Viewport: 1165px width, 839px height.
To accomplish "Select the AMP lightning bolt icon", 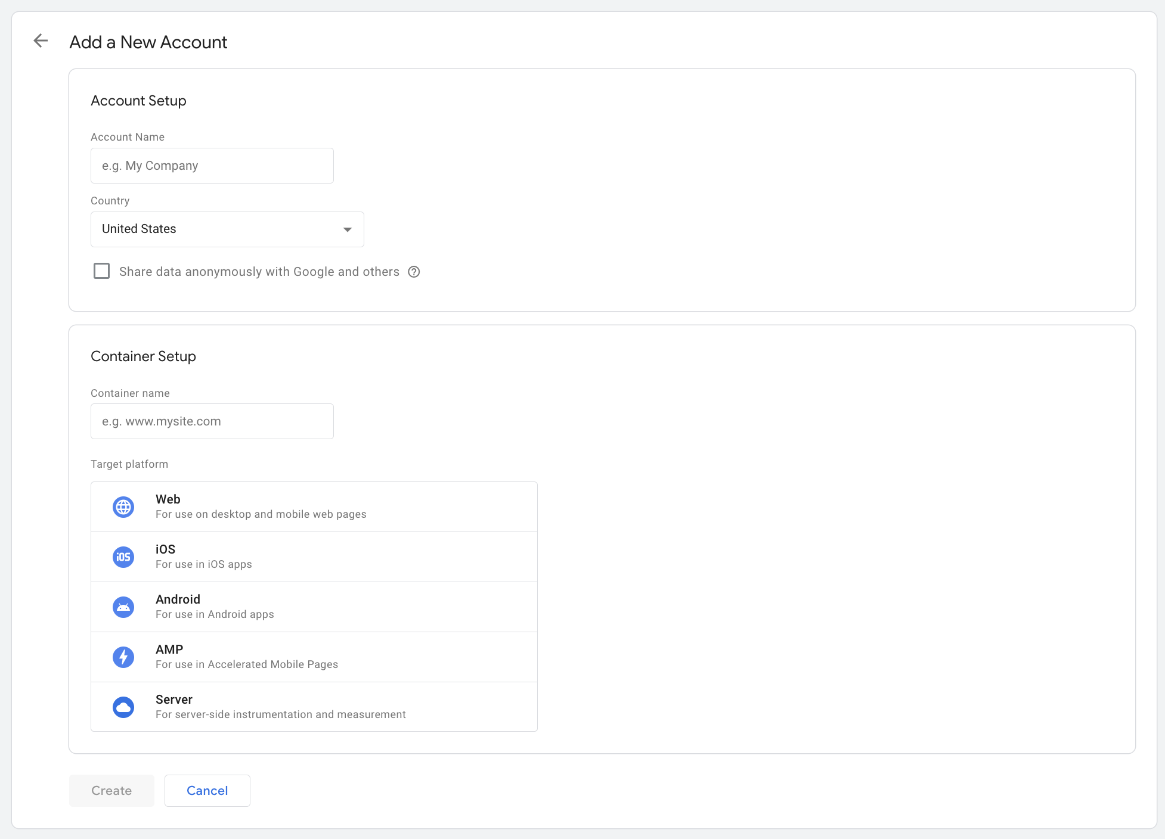I will 123,657.
